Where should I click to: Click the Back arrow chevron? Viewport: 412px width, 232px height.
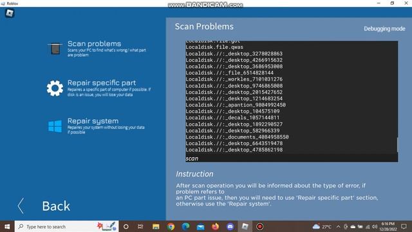(21, 206)
